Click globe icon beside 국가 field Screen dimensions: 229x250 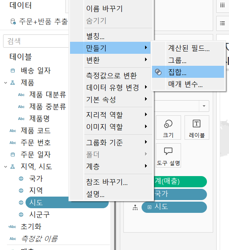click(21, 178)
